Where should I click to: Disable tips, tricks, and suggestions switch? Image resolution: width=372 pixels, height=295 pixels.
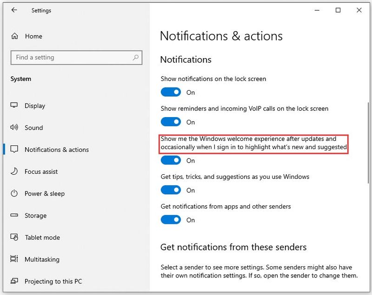tap(171, 190)
